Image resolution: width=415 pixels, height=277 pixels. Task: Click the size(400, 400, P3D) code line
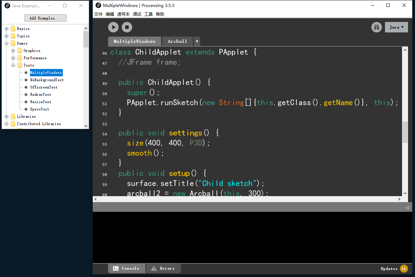[x=168, y=143]
